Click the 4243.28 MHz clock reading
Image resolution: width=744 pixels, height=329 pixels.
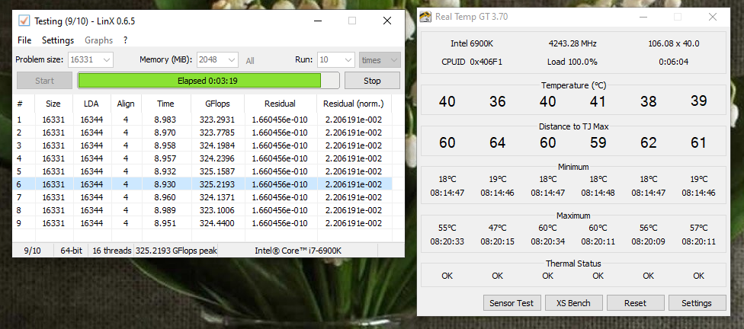(572, 43)
